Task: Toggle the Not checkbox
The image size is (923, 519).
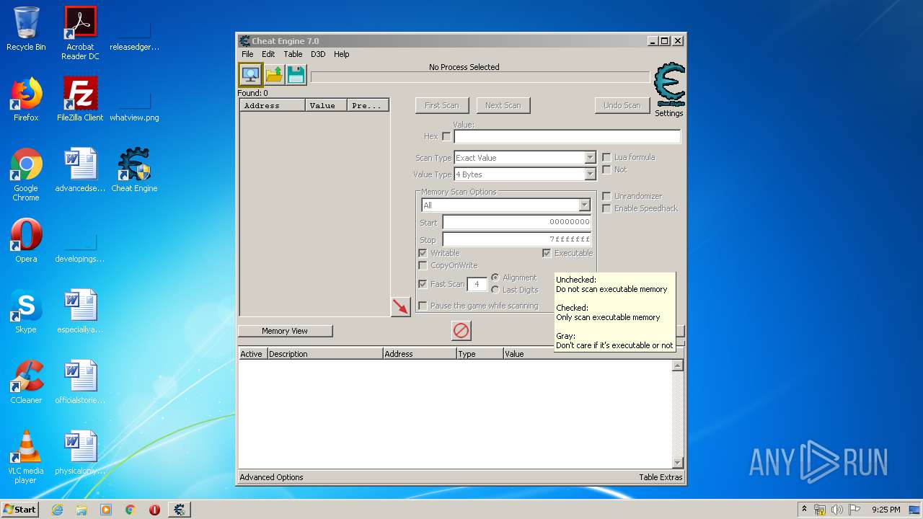Action: click(x=606, y=169)
